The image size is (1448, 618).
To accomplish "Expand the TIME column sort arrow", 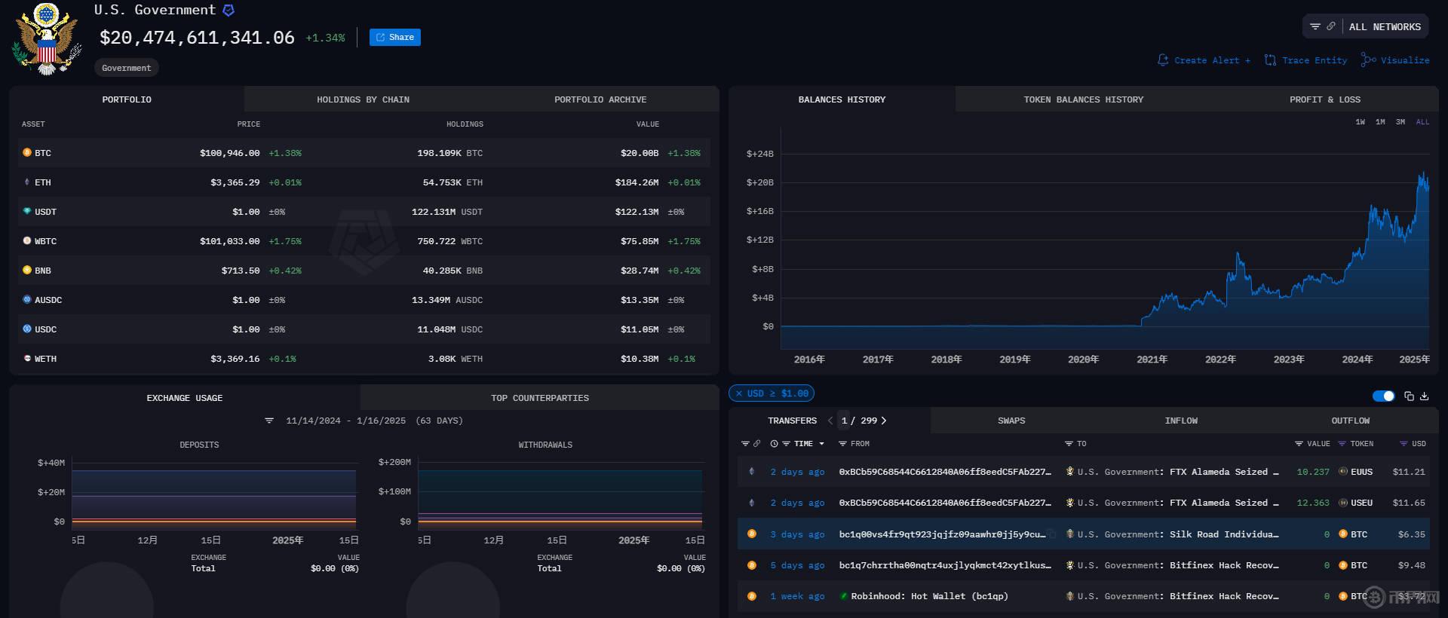I will (x=821, y=444).
